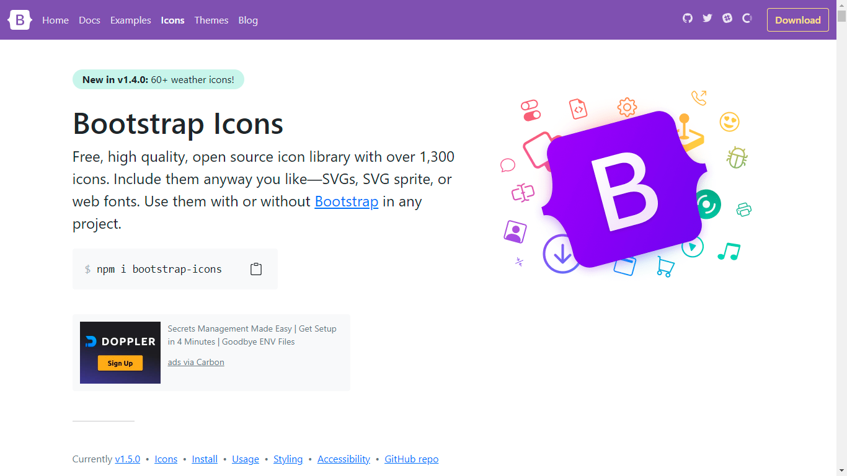
Task: Jump to the Styling section link
Action: (x=288, y=459)
